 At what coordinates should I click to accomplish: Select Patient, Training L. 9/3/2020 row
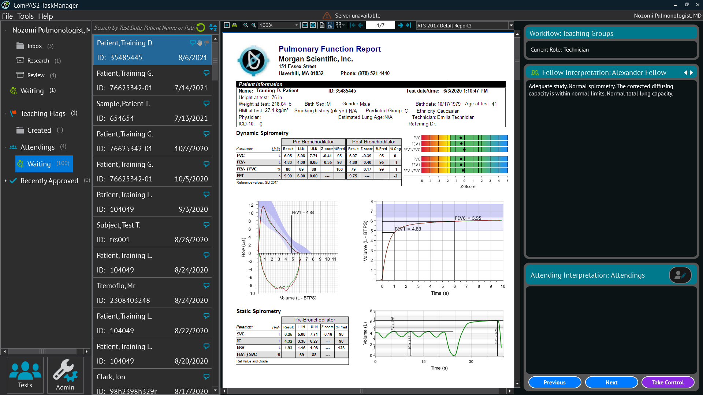click(x=152, y=202)
